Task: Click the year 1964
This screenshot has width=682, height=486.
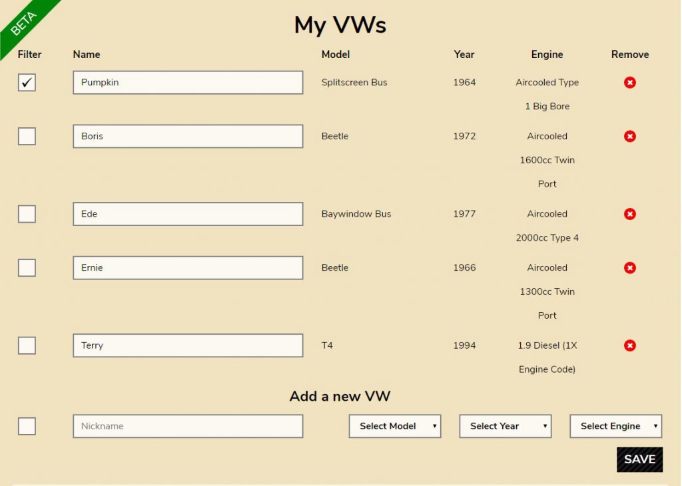Action: [x=464, y=82]
